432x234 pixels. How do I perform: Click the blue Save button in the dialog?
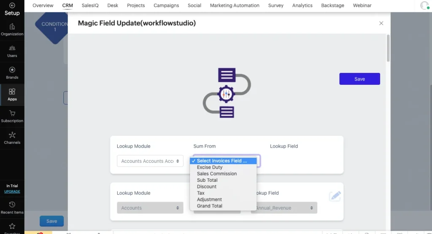point(359,79)
